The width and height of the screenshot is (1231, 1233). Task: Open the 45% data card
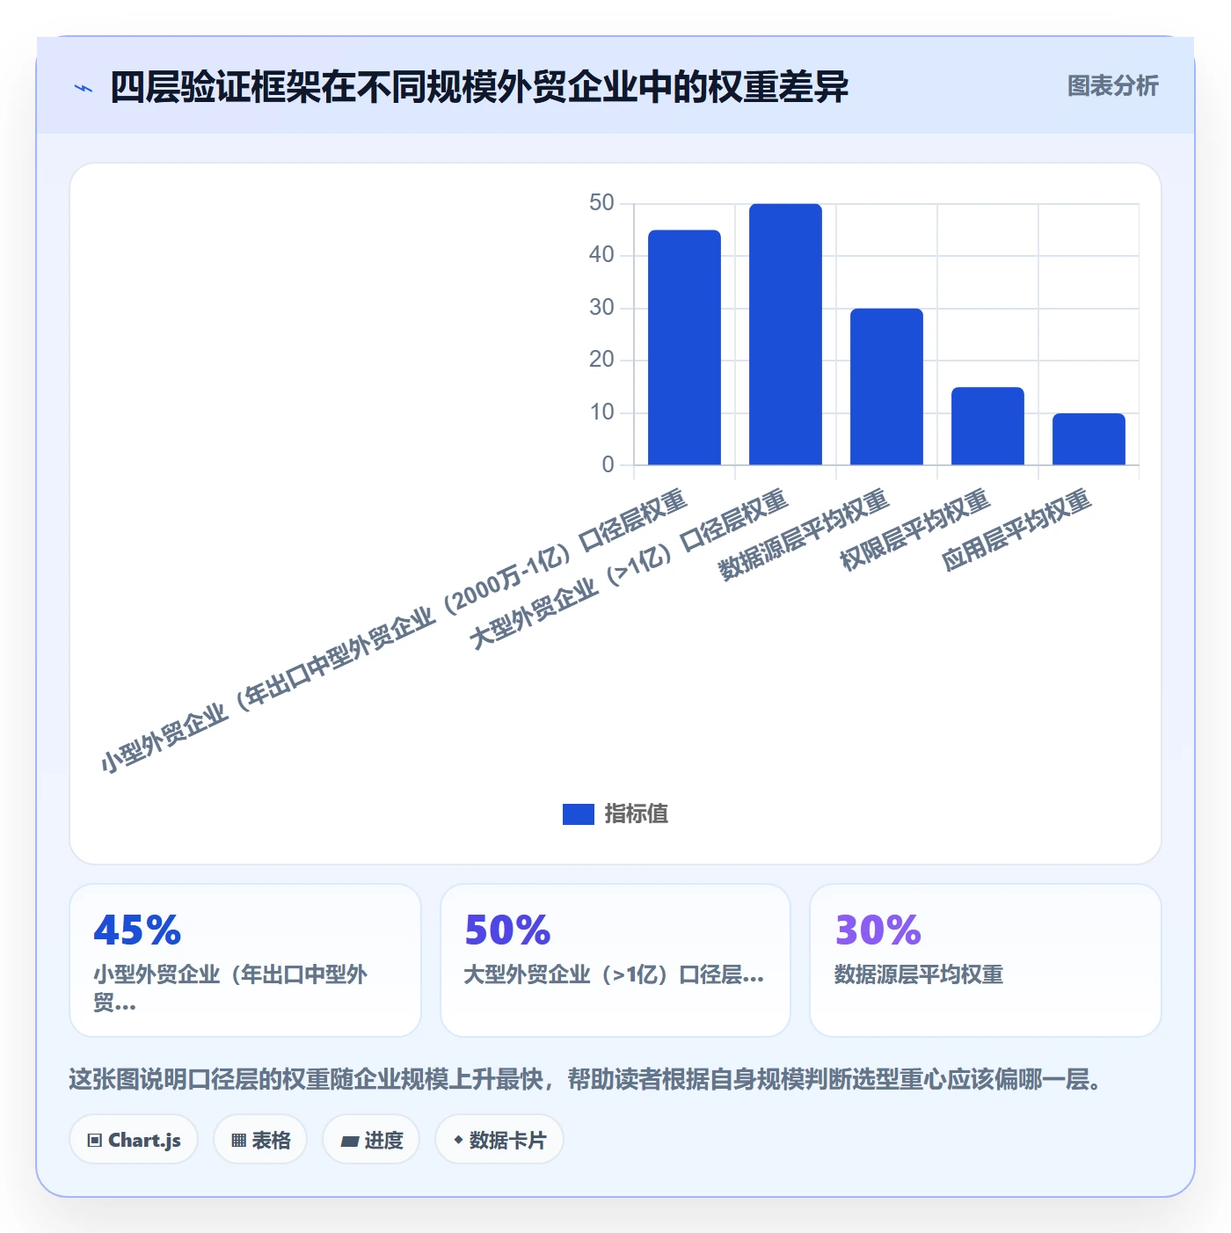(245, 960)
